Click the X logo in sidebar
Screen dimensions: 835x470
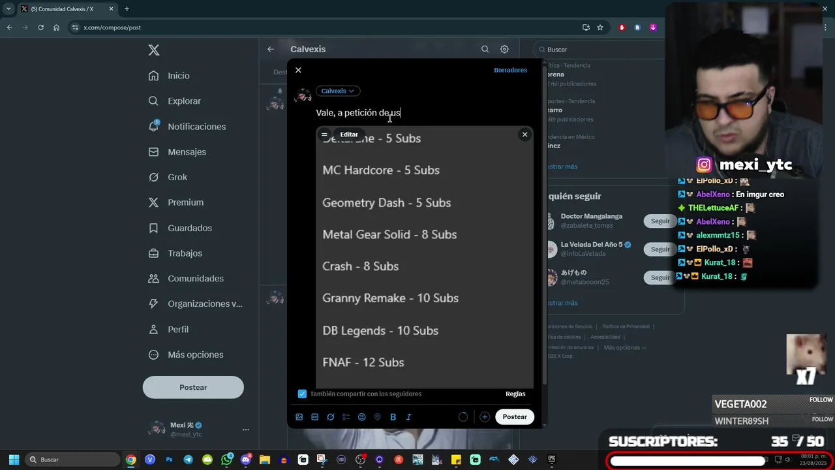(153, 50)
